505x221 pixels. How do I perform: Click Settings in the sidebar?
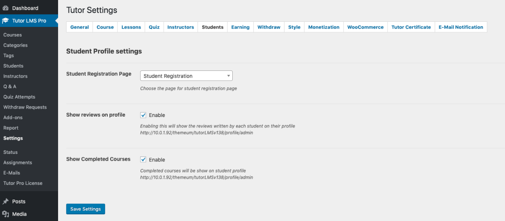point(13,138)
